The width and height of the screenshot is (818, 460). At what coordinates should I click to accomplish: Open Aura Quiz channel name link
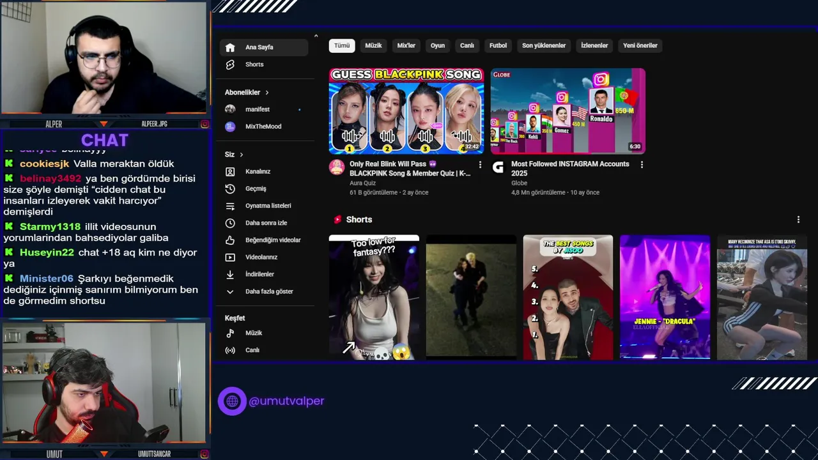364,183
